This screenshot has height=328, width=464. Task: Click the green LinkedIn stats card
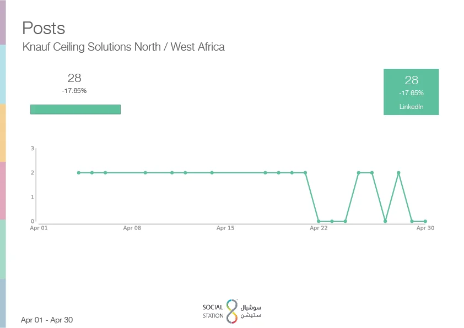pos(411,92)
